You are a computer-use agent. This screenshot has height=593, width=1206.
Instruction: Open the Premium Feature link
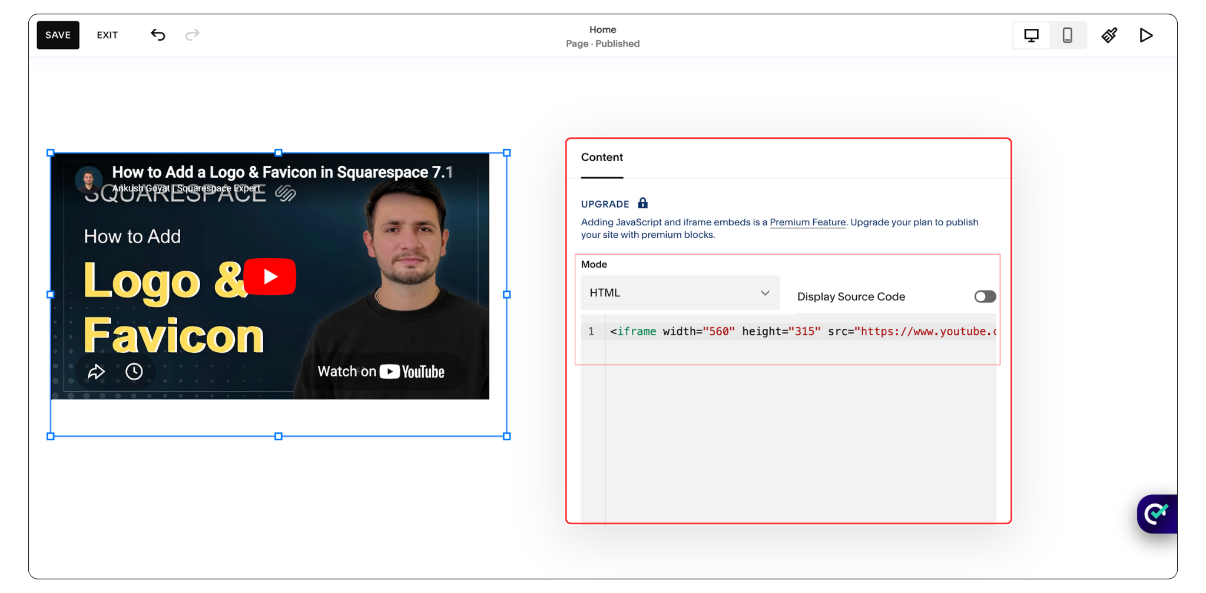point(808,222)
